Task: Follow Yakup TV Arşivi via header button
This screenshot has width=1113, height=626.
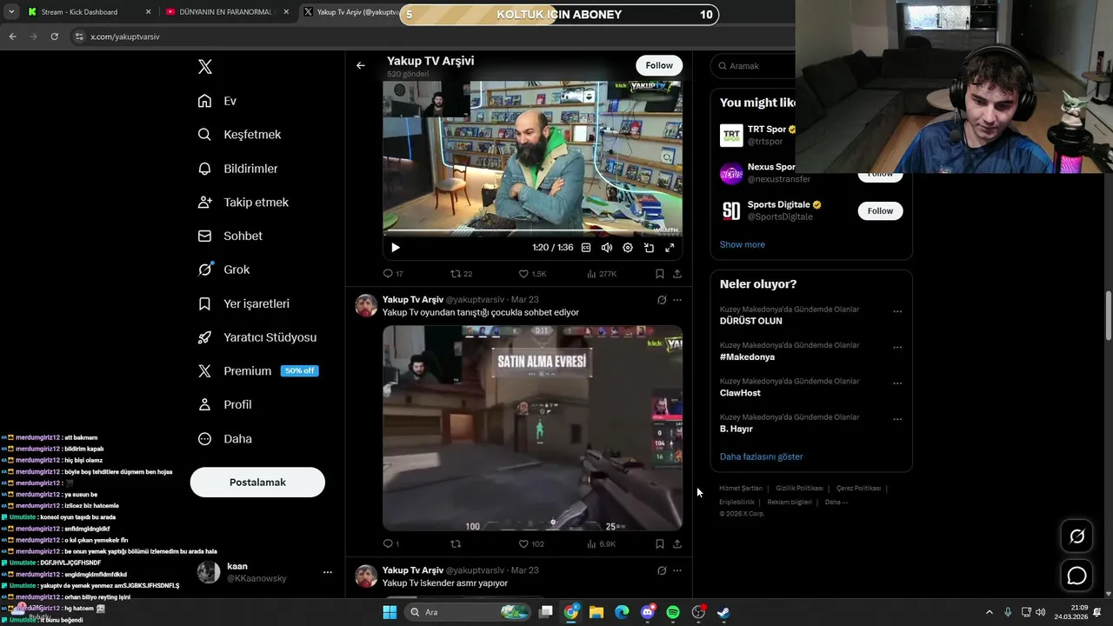Action: coord(659,65)
